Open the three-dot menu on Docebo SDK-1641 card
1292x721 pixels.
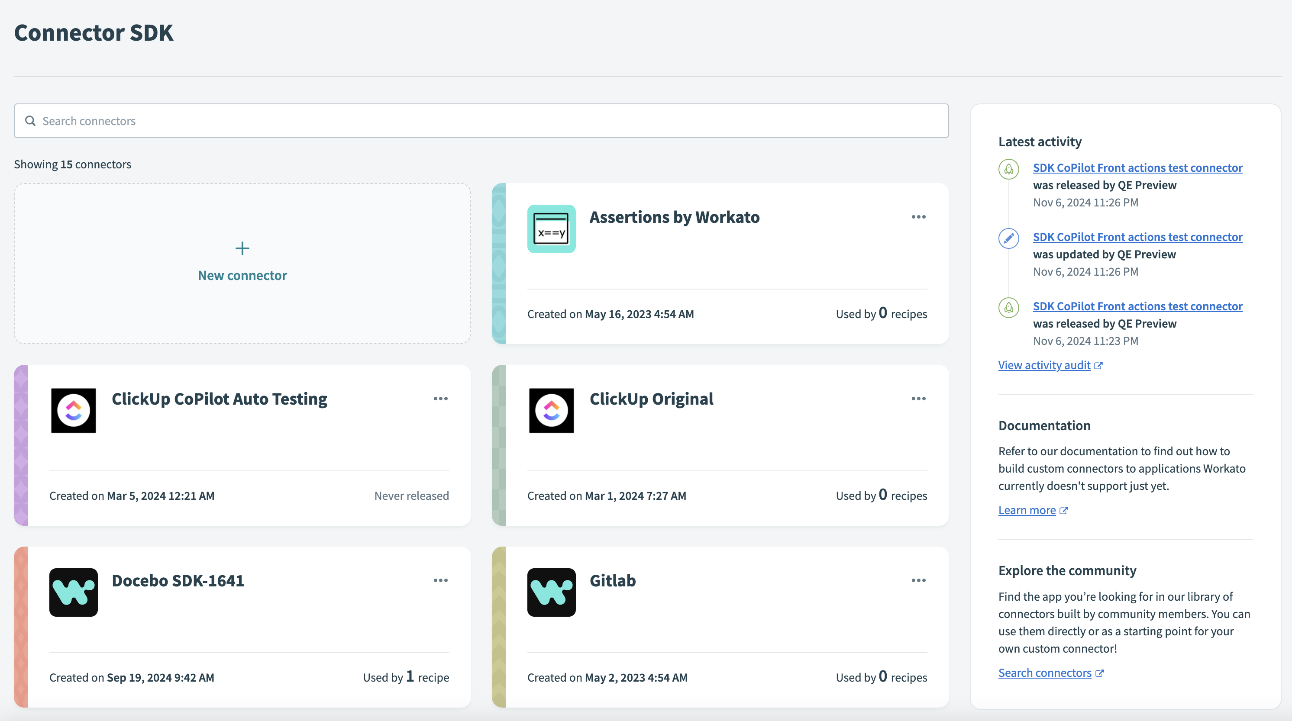[440, 580]
